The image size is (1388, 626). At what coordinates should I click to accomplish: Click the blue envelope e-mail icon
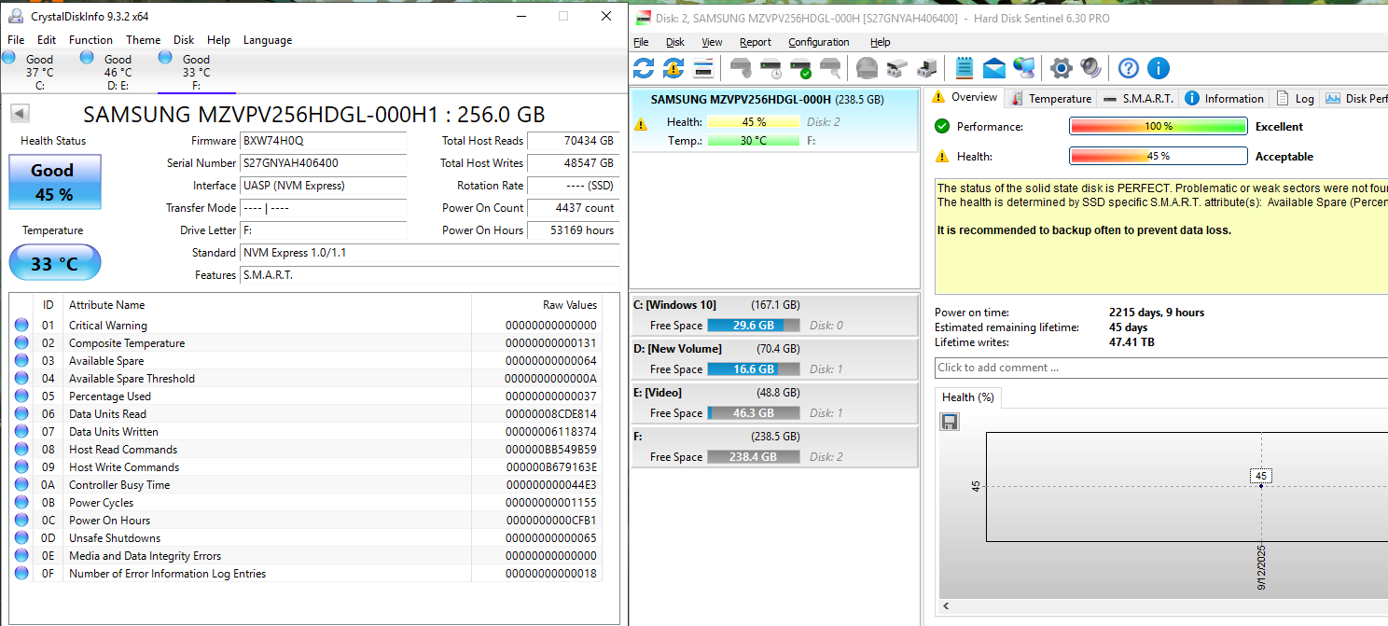click(x=994, y=68)
